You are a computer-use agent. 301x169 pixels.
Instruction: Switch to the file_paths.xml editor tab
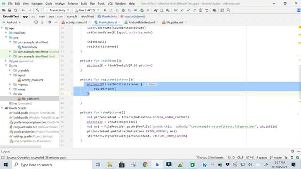click(174, 23)
